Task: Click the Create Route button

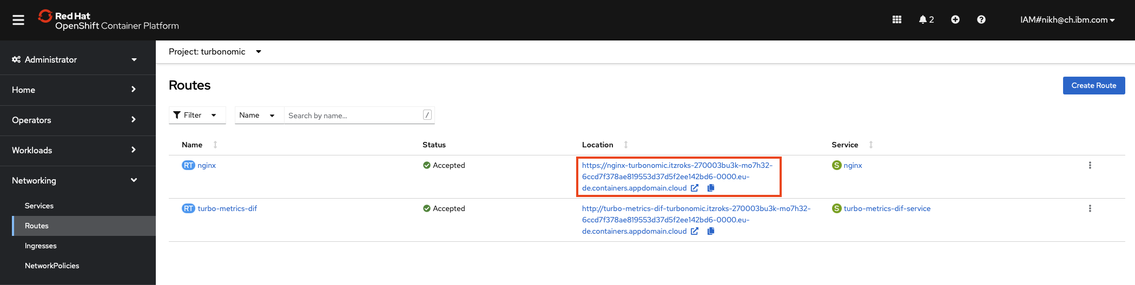Action: [x=1093, y=85]
